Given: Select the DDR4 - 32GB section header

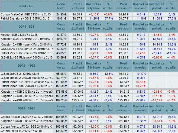Looking at the screenshot, I should 27,108.
